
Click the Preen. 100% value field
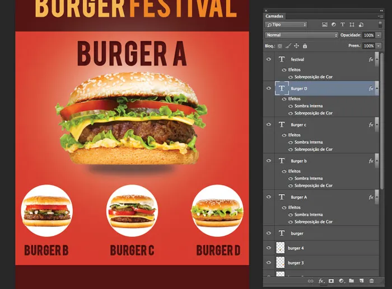point(368,46)
